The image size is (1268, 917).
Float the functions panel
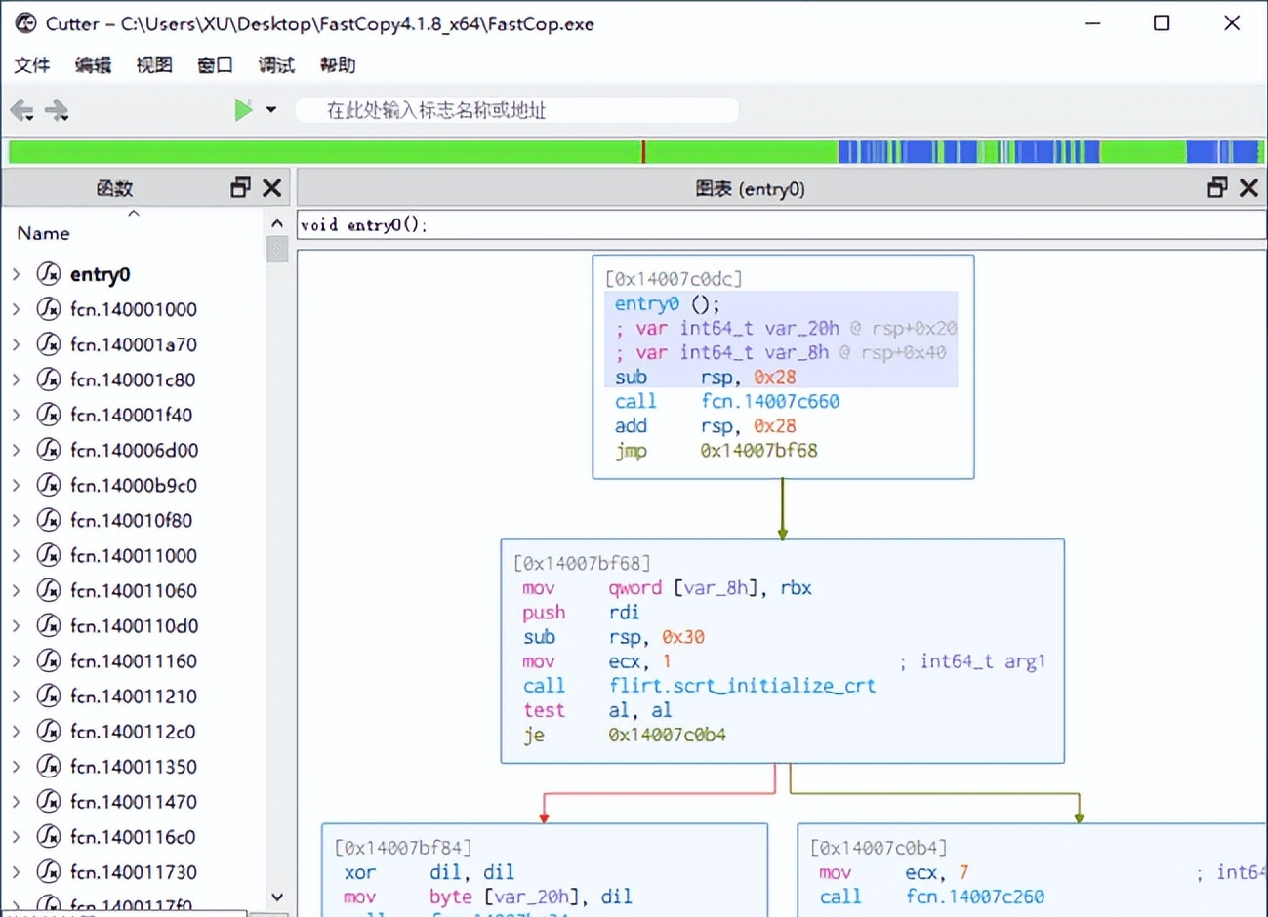click(x=240, y=187)
